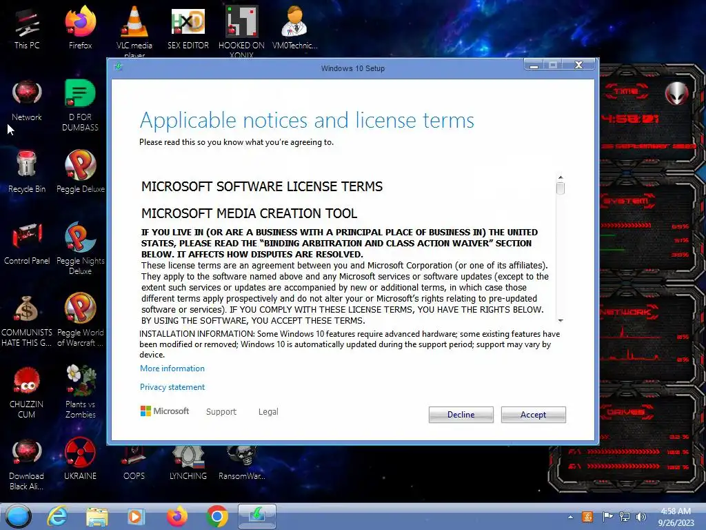The width and height of the screenshot is (706, 530).
Task: Click the Microsoft logo in setup footer
Action: coord(165,411)
